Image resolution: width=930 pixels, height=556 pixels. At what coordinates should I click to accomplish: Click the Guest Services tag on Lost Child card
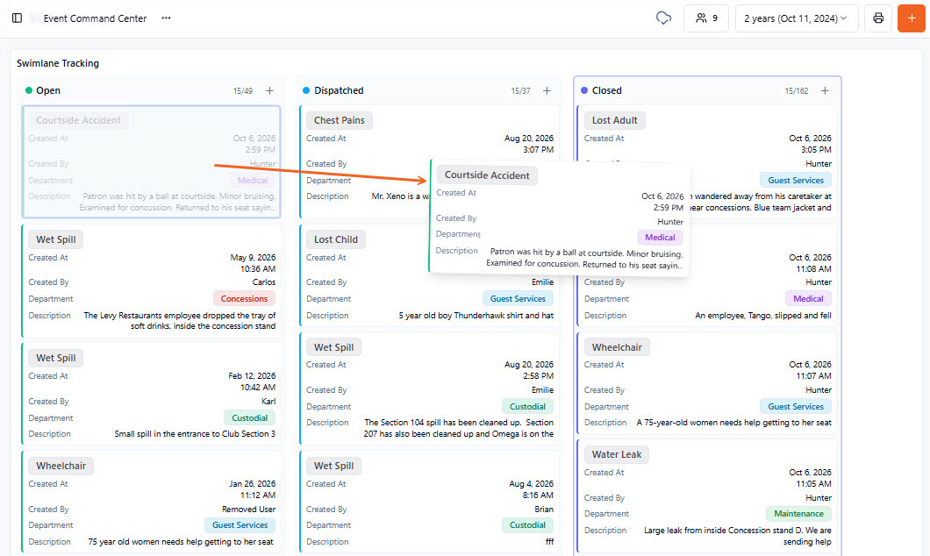(x=518, y=299)
